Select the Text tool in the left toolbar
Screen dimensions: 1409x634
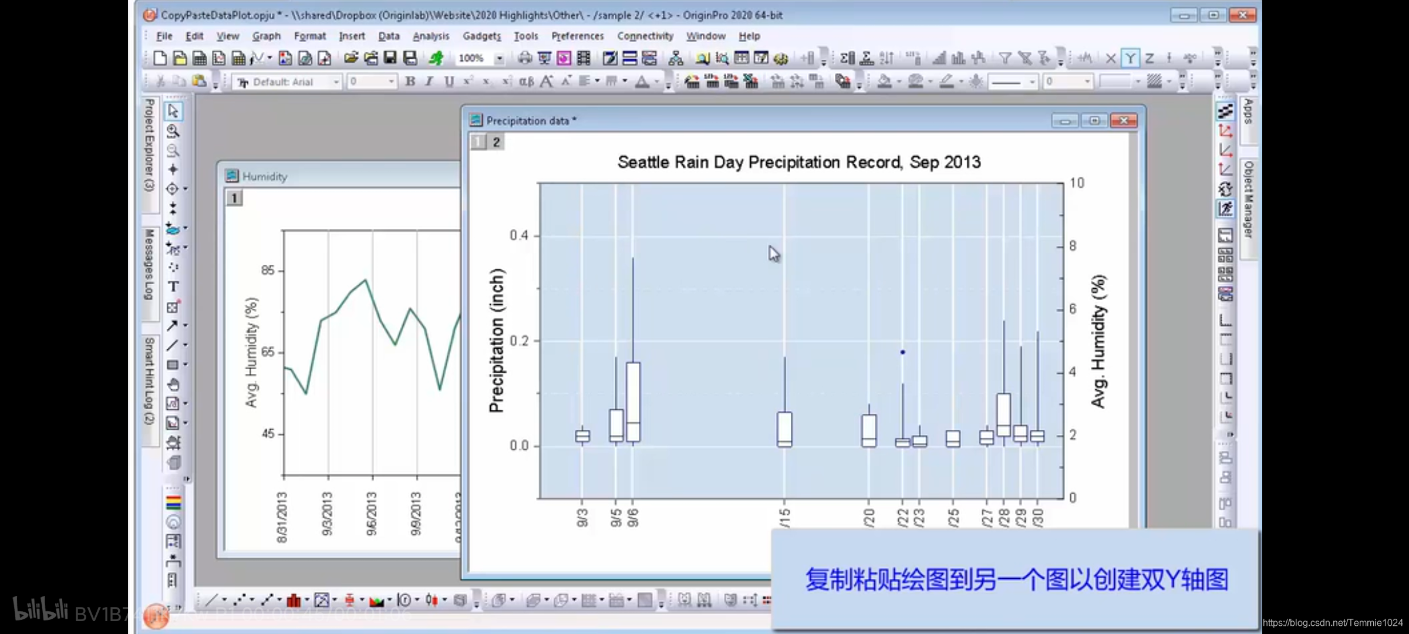tap(173, 286)
